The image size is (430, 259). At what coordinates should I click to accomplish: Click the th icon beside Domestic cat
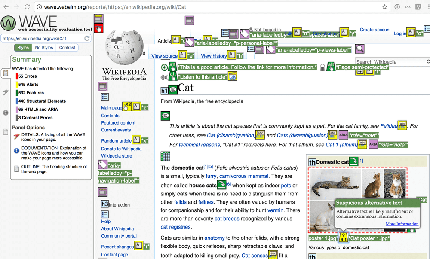(x=312, y=162)
